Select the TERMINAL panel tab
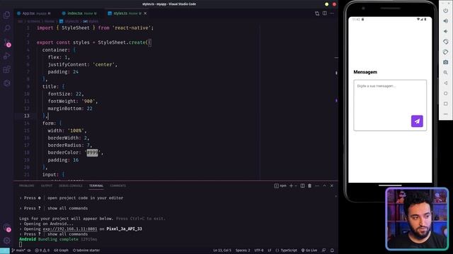Viewport: 453px width, 254px height. [x=96, y=186]
